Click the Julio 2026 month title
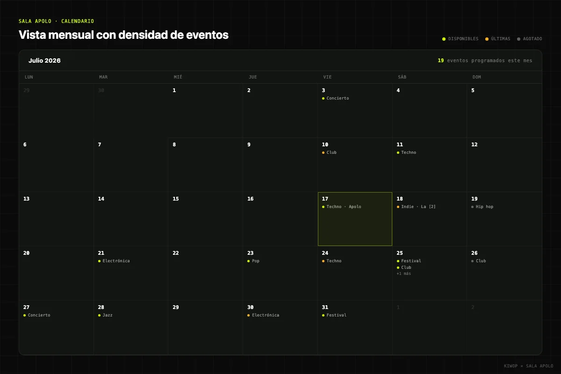This screenshot has width=561, height=374. (x=44, y=60)
